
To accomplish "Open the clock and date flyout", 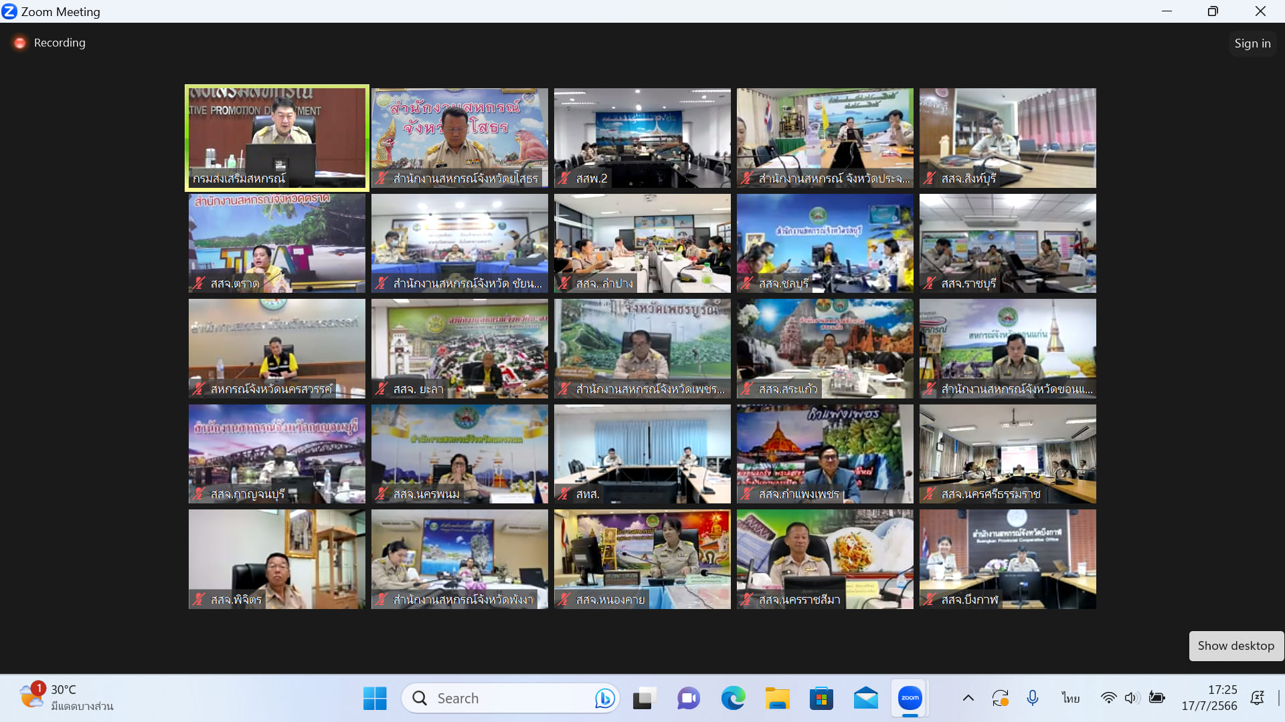I will (1209, 698).
